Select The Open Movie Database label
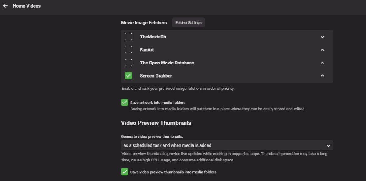366x181 pixels. (167, 63)
